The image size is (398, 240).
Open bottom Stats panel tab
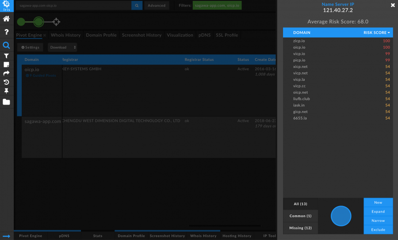(x=98, y=236)
